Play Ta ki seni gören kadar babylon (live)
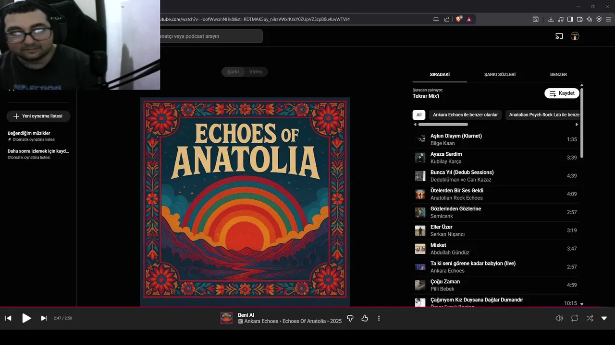 pos(496,267)
